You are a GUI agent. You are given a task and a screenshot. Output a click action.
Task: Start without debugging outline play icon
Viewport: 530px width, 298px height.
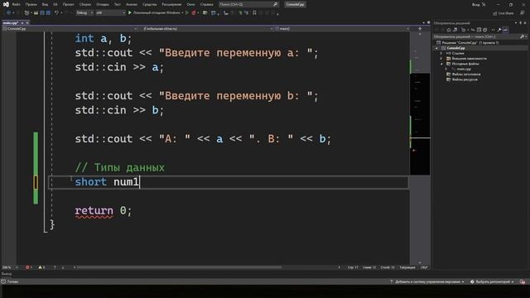point(186,13)
